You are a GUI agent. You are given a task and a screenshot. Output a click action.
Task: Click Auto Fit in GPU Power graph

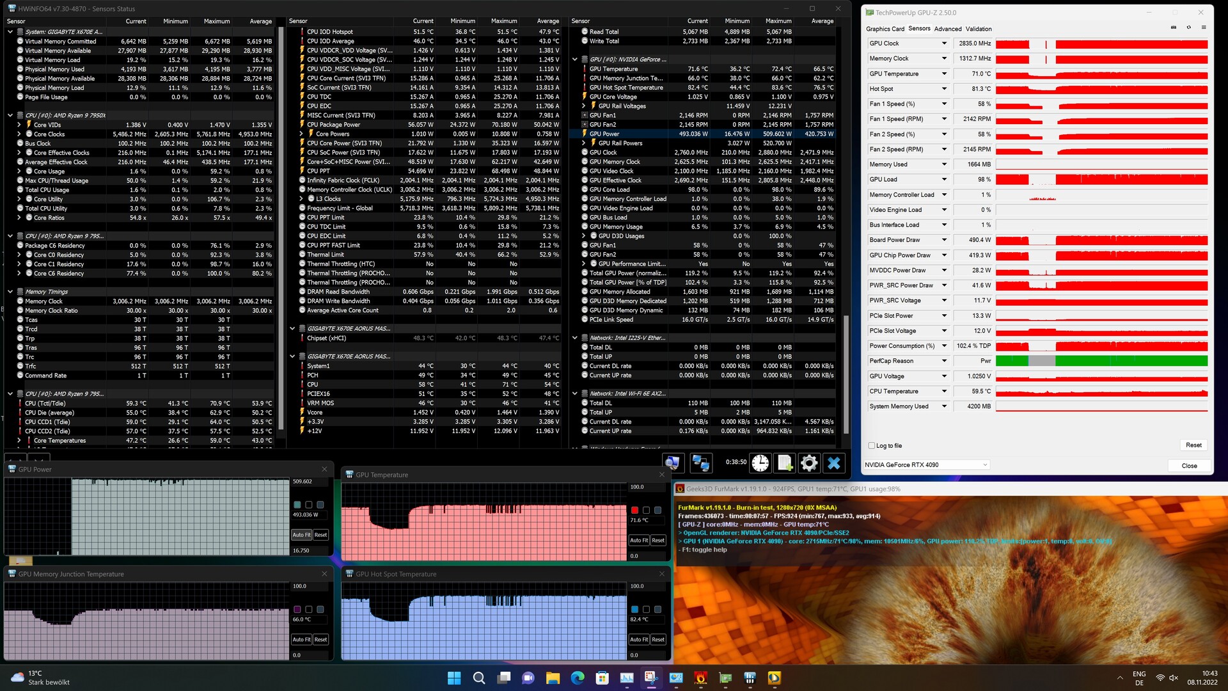(301, 535)
